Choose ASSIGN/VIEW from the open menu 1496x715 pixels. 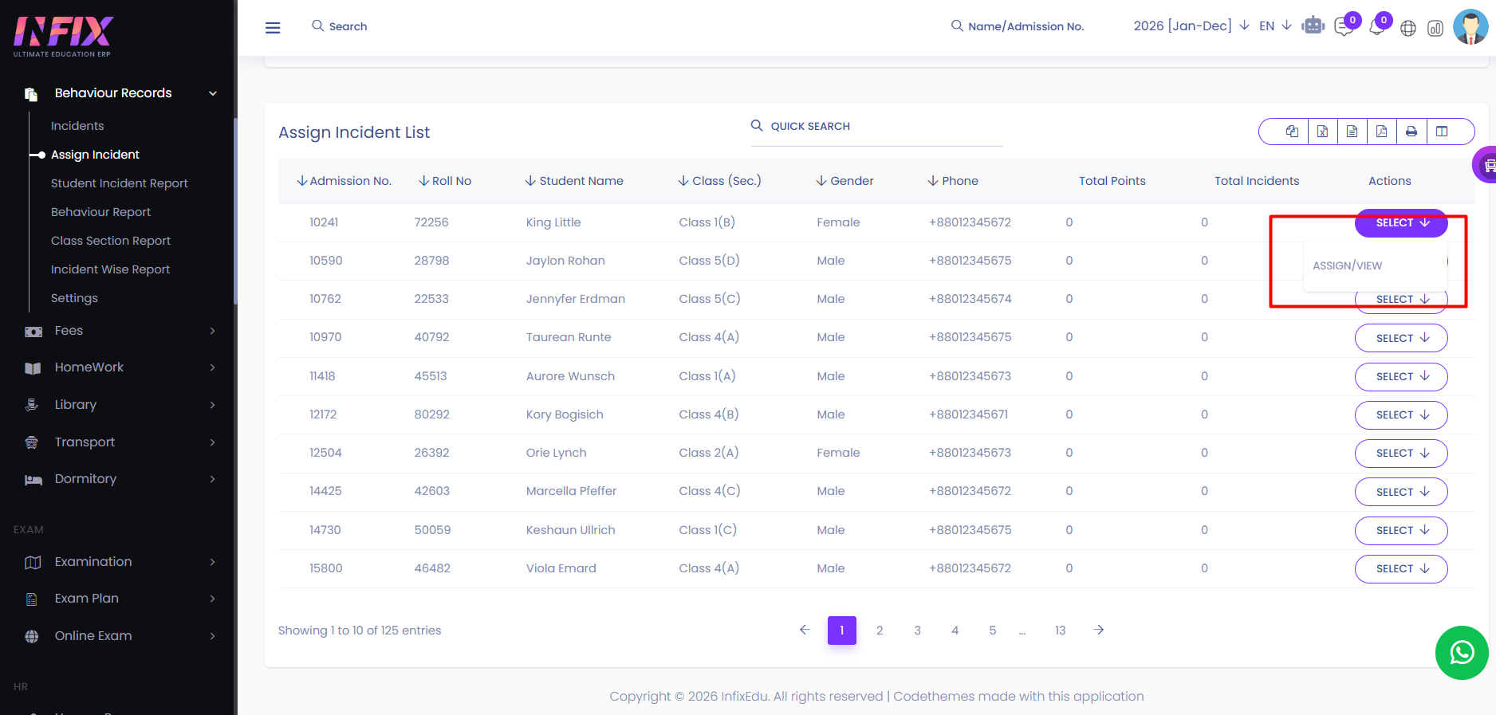[1348, 265]
